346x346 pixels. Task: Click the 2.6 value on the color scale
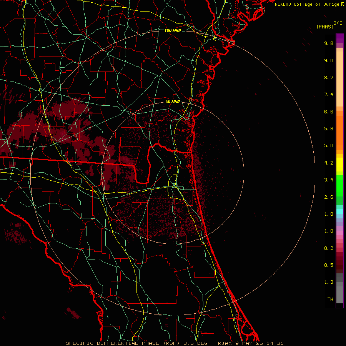pyautogui.click(x=329, y=197)
